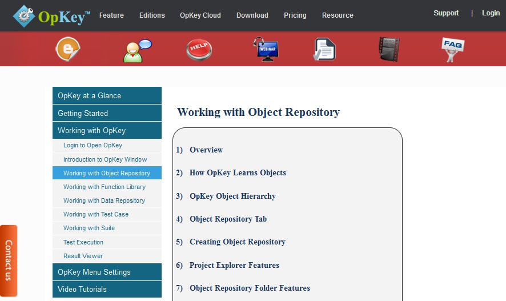The width and height of the screenshot is (506, 301).
Task: Jump to Creating Object Repository topic
Action: pos(238,242)
